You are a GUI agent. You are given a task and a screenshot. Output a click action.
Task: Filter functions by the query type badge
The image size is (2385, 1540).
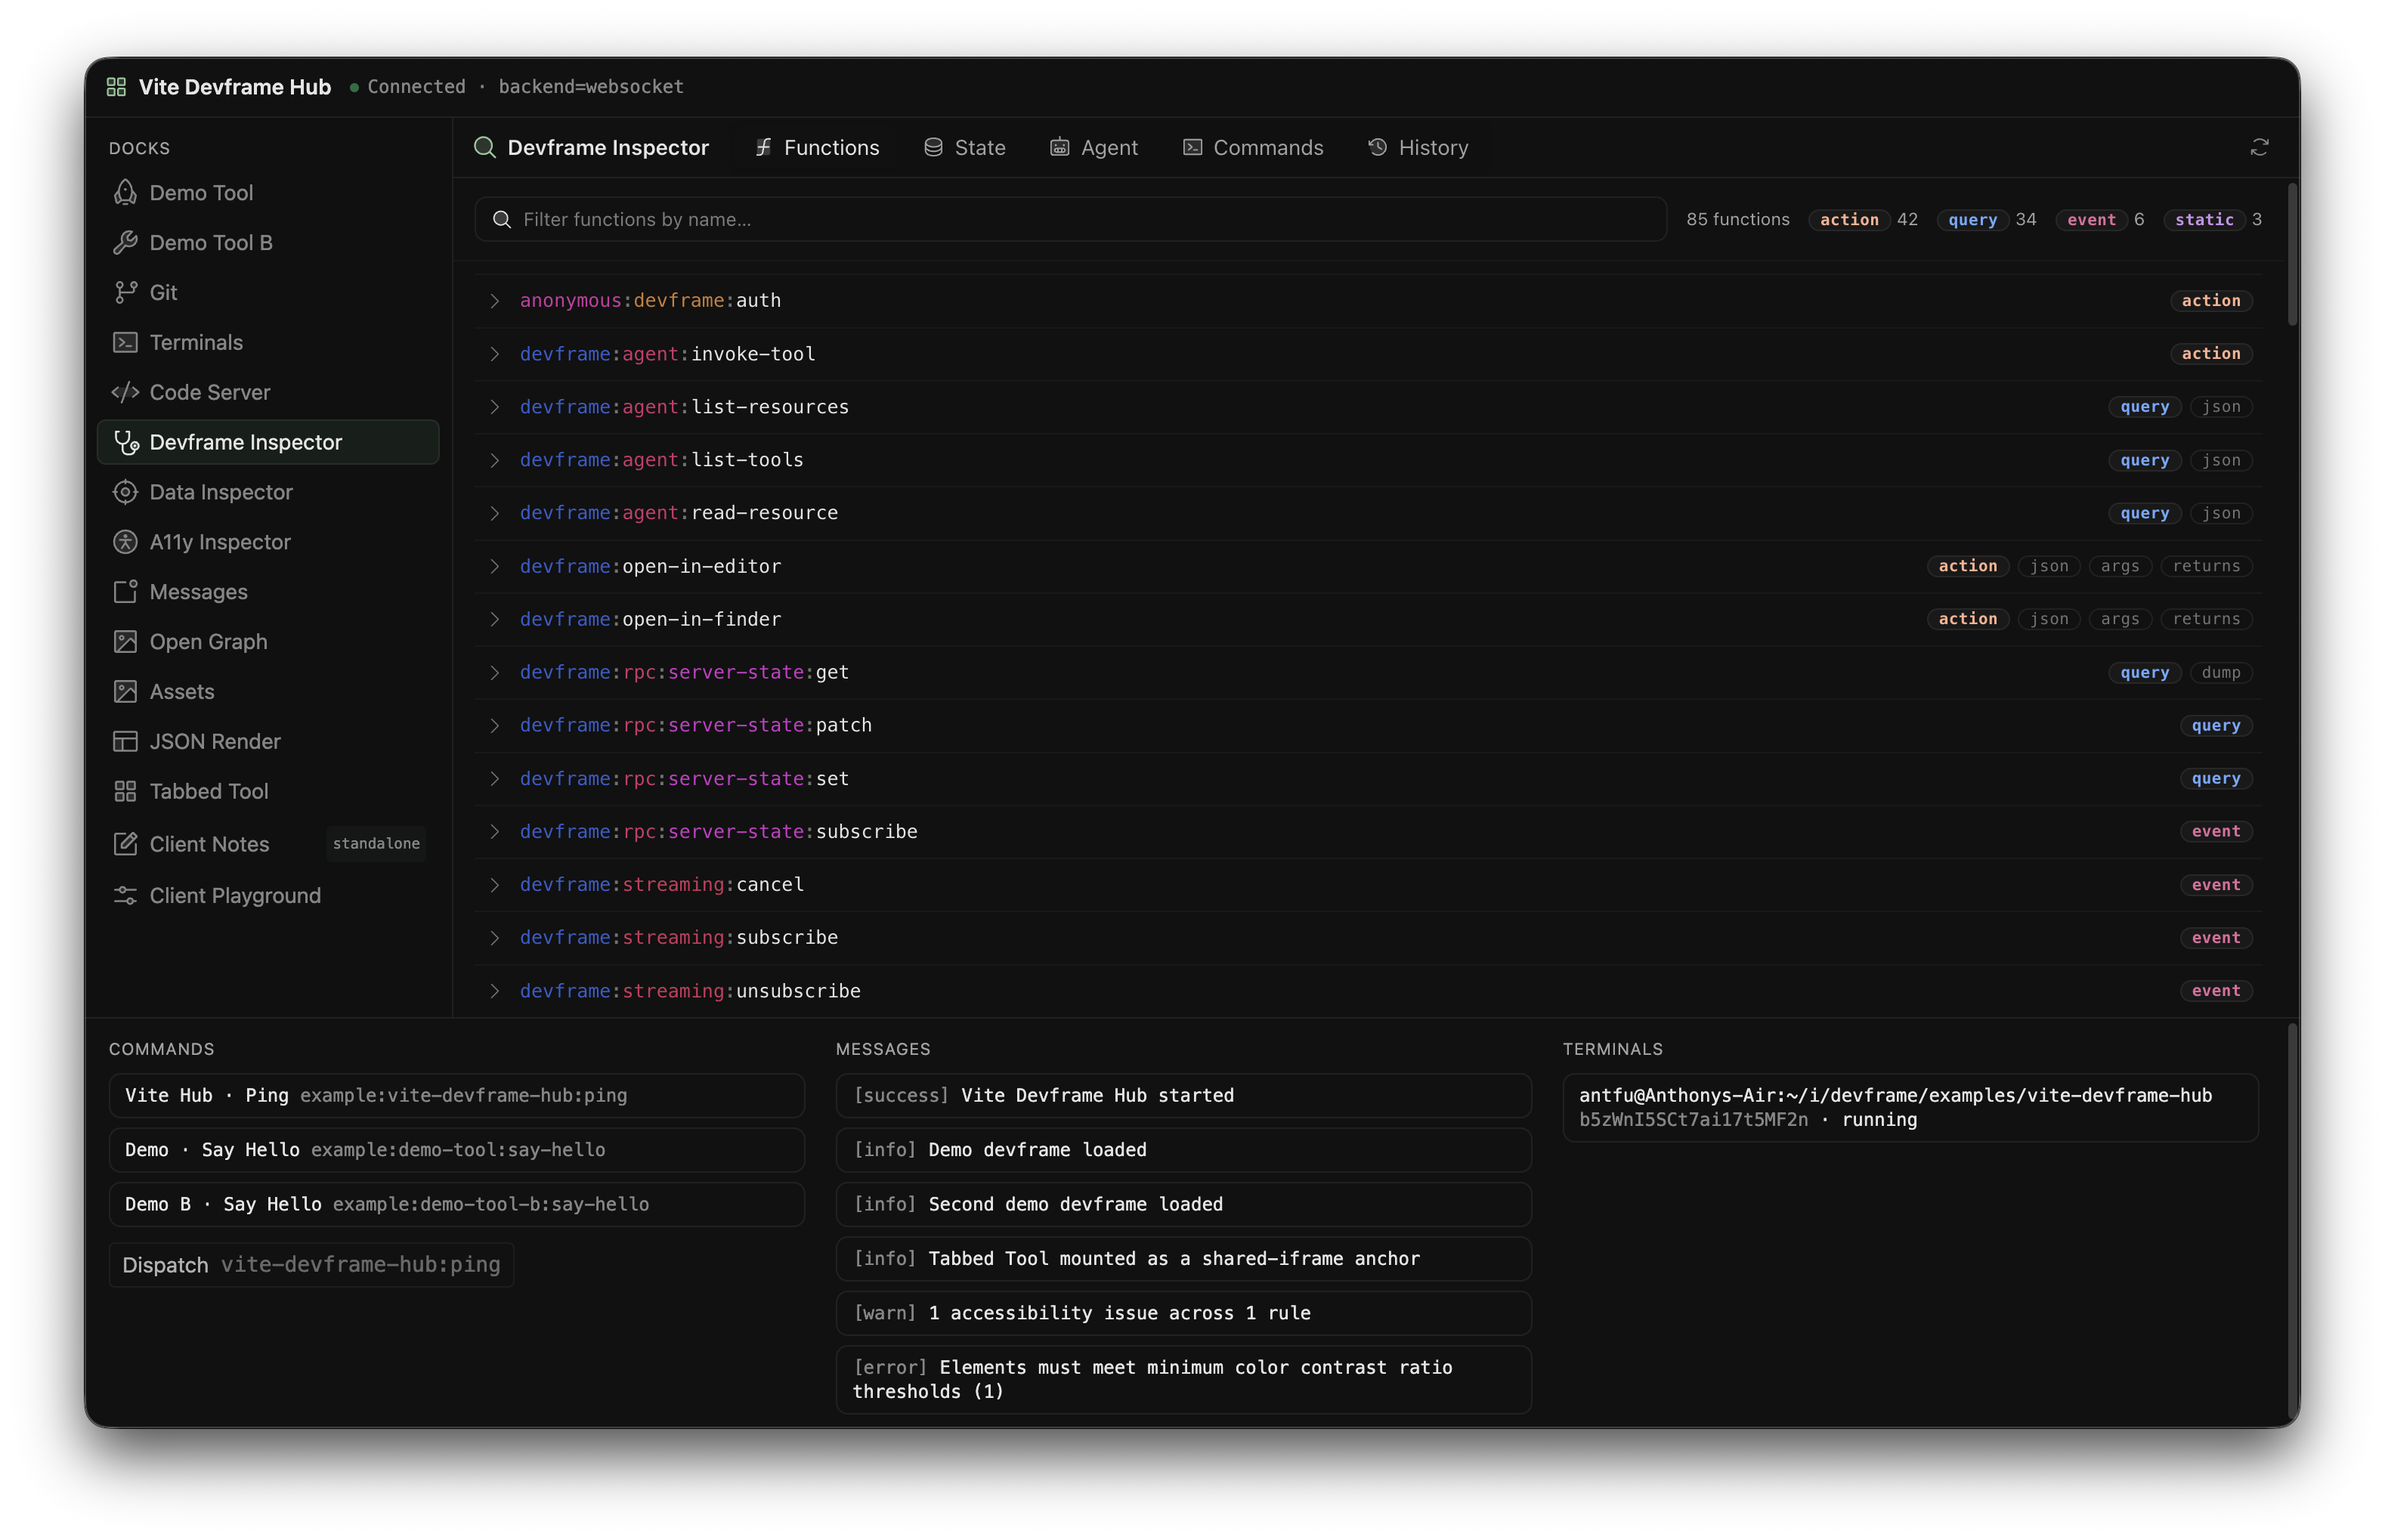1972,220
